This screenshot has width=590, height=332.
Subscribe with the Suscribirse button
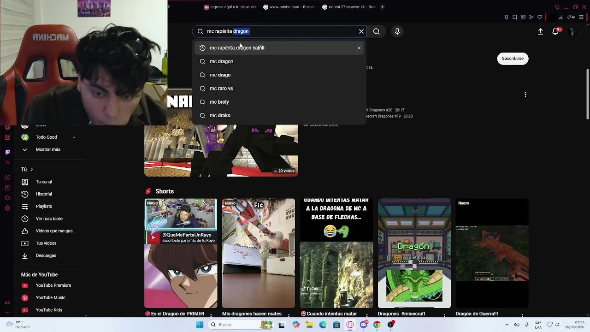pos(513,59)
